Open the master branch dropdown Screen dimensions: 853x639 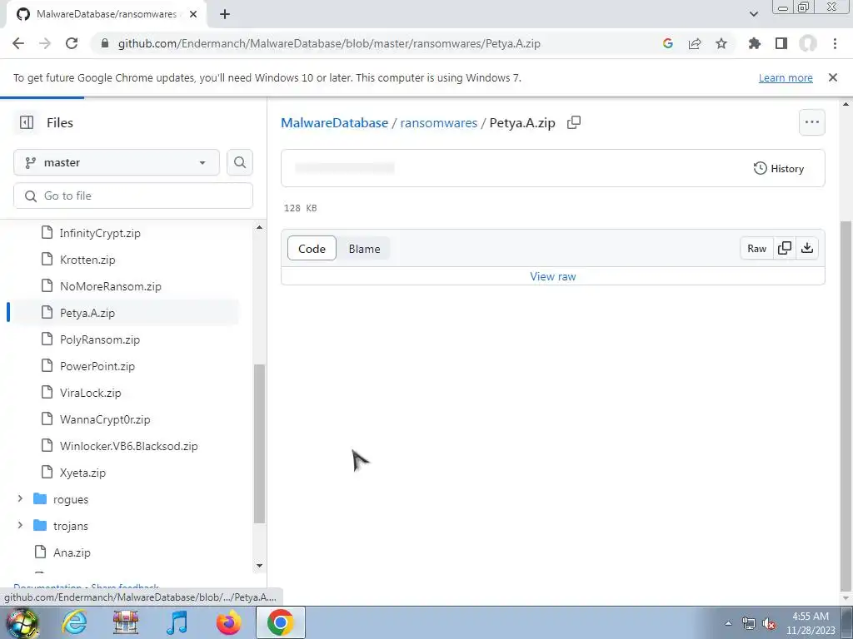point(117,162)
